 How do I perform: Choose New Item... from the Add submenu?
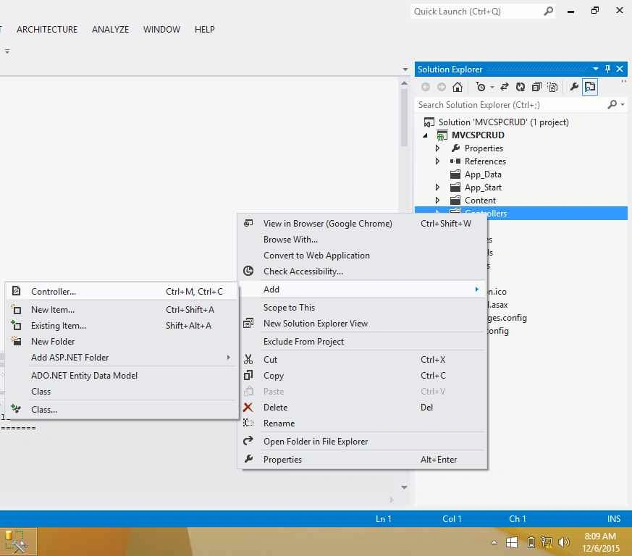[122, 310]
